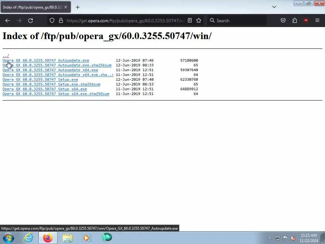Go back to the previous page
325x244 pixels.
click(x=8, y=21)
